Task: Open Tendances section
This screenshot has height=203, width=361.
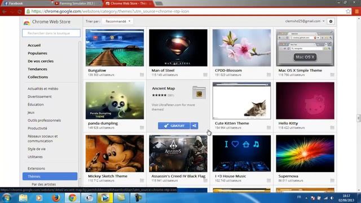Action: 37,69
